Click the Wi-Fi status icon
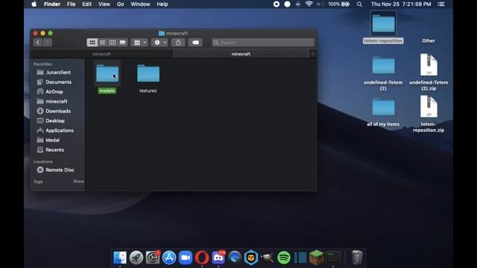477x268 pixels. coord(309,4)
